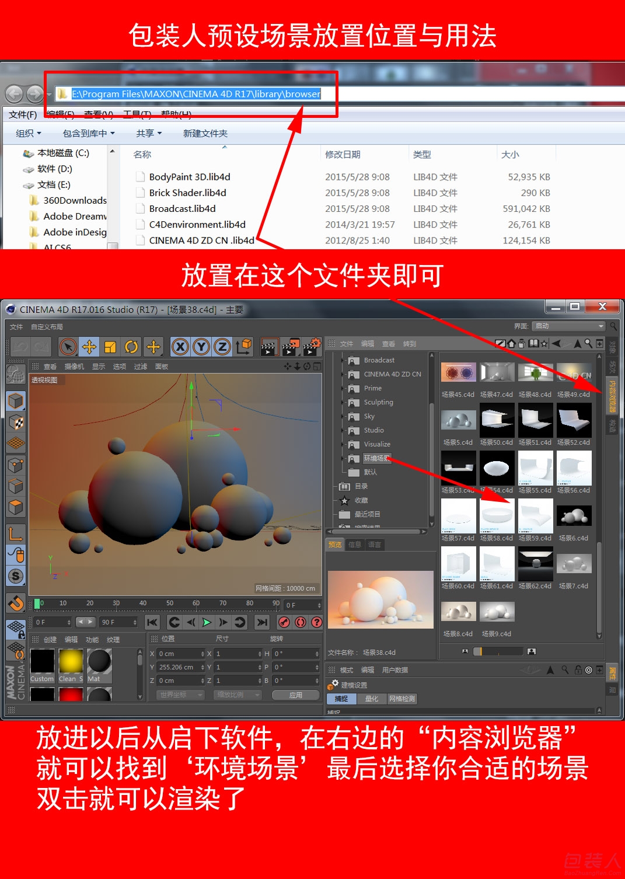Viewport: 625px width, 879px height.
Task: Switch to the 信息 tab under preview
Action: point(355,545)
